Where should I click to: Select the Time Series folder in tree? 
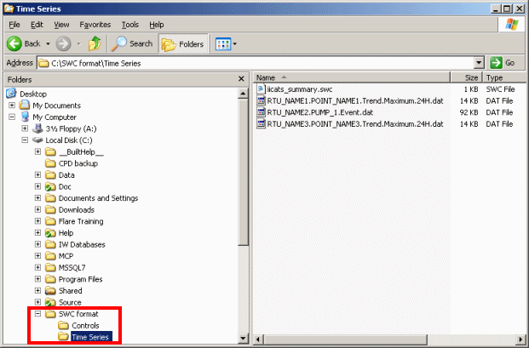pos(90,337)
